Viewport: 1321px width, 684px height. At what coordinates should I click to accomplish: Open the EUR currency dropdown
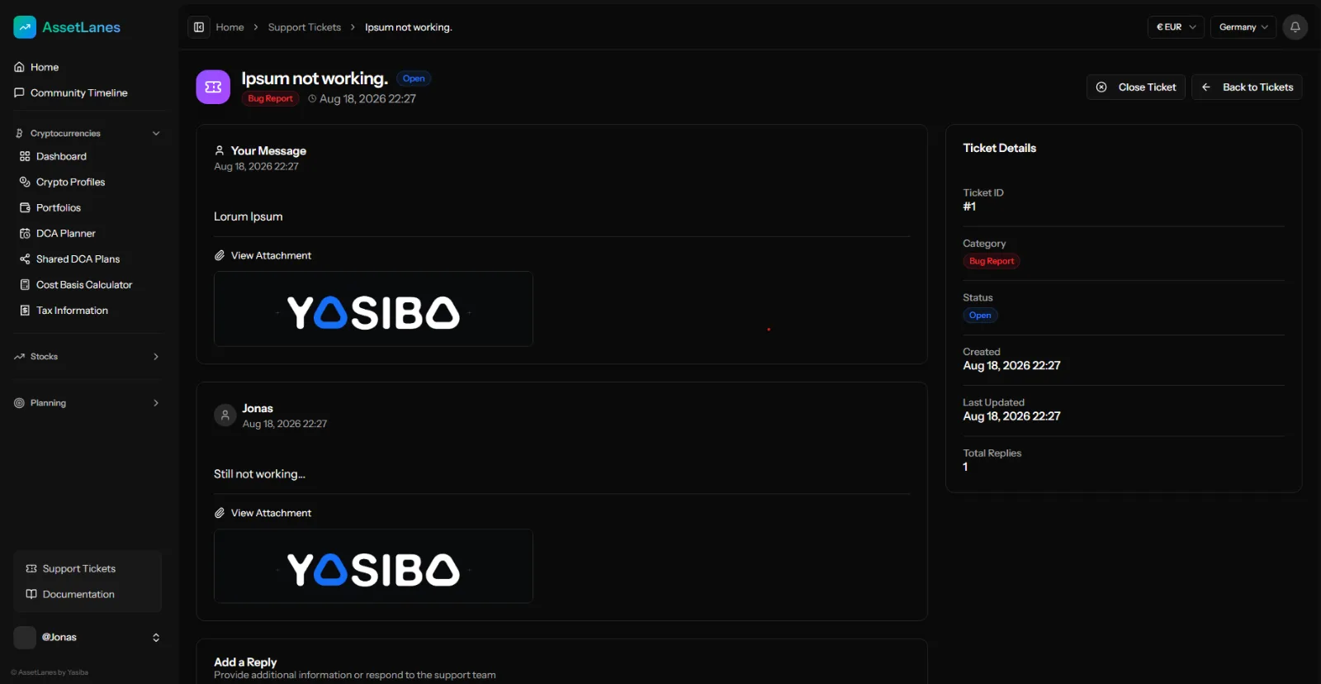(x=1176, y=27)
